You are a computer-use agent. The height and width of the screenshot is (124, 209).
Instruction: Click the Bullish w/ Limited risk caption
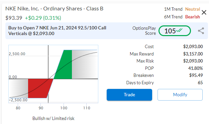click(53, 118)
